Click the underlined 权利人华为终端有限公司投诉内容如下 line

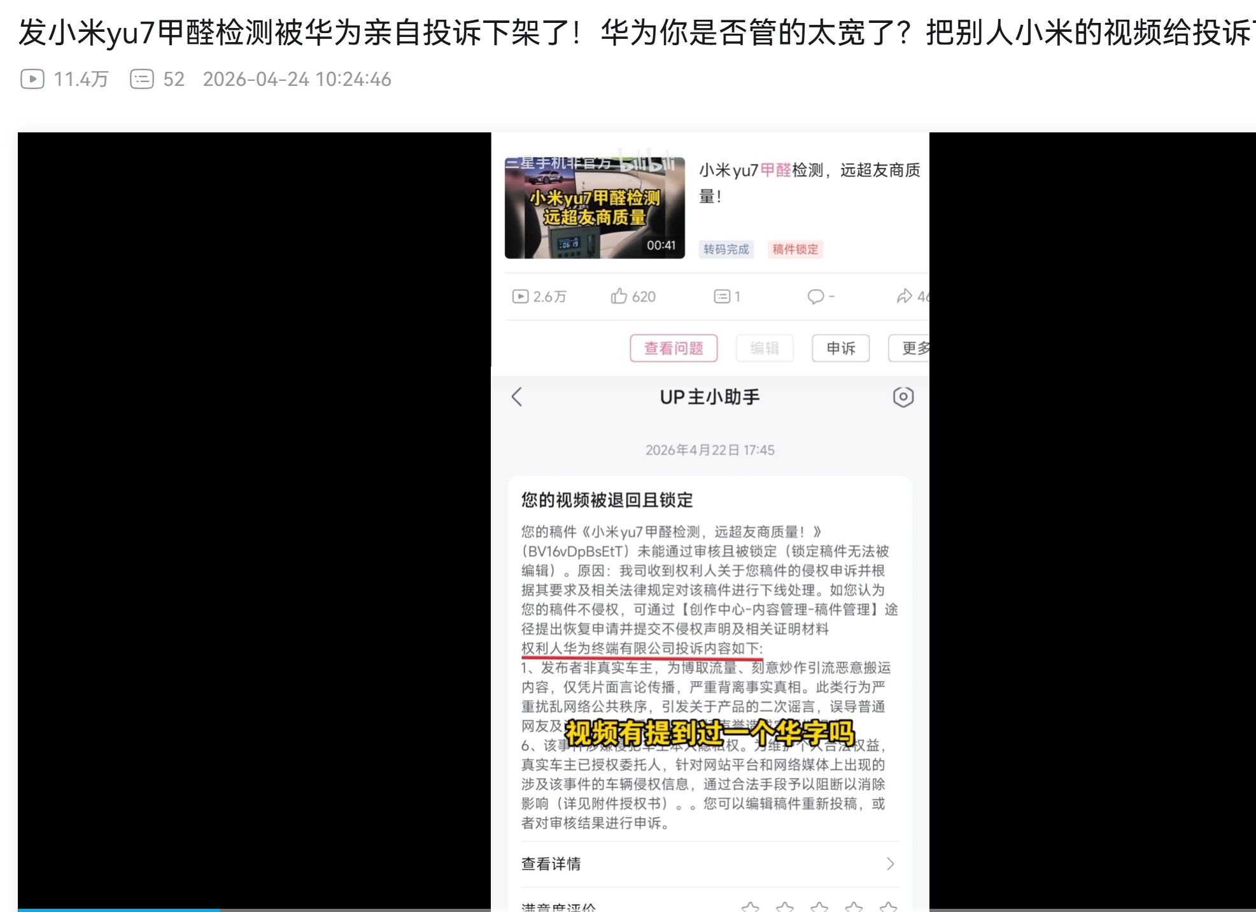tap(642, 649)
